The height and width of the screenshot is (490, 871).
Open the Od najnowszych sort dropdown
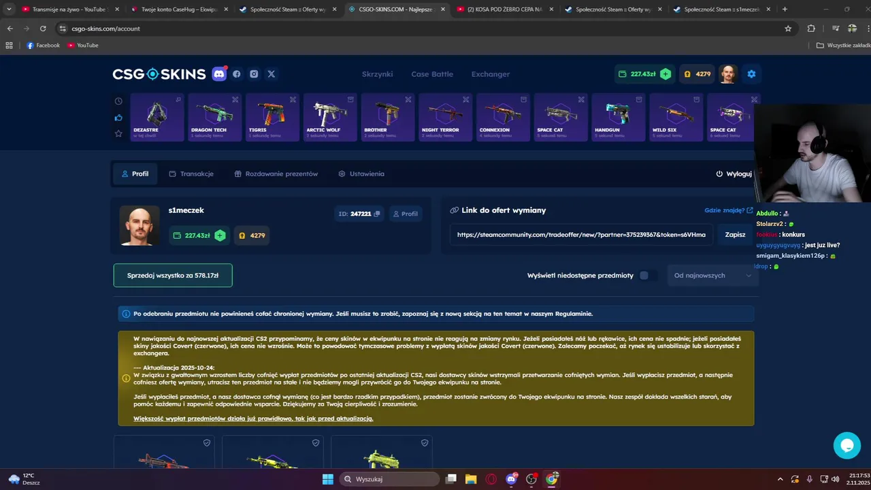[712, 276]
